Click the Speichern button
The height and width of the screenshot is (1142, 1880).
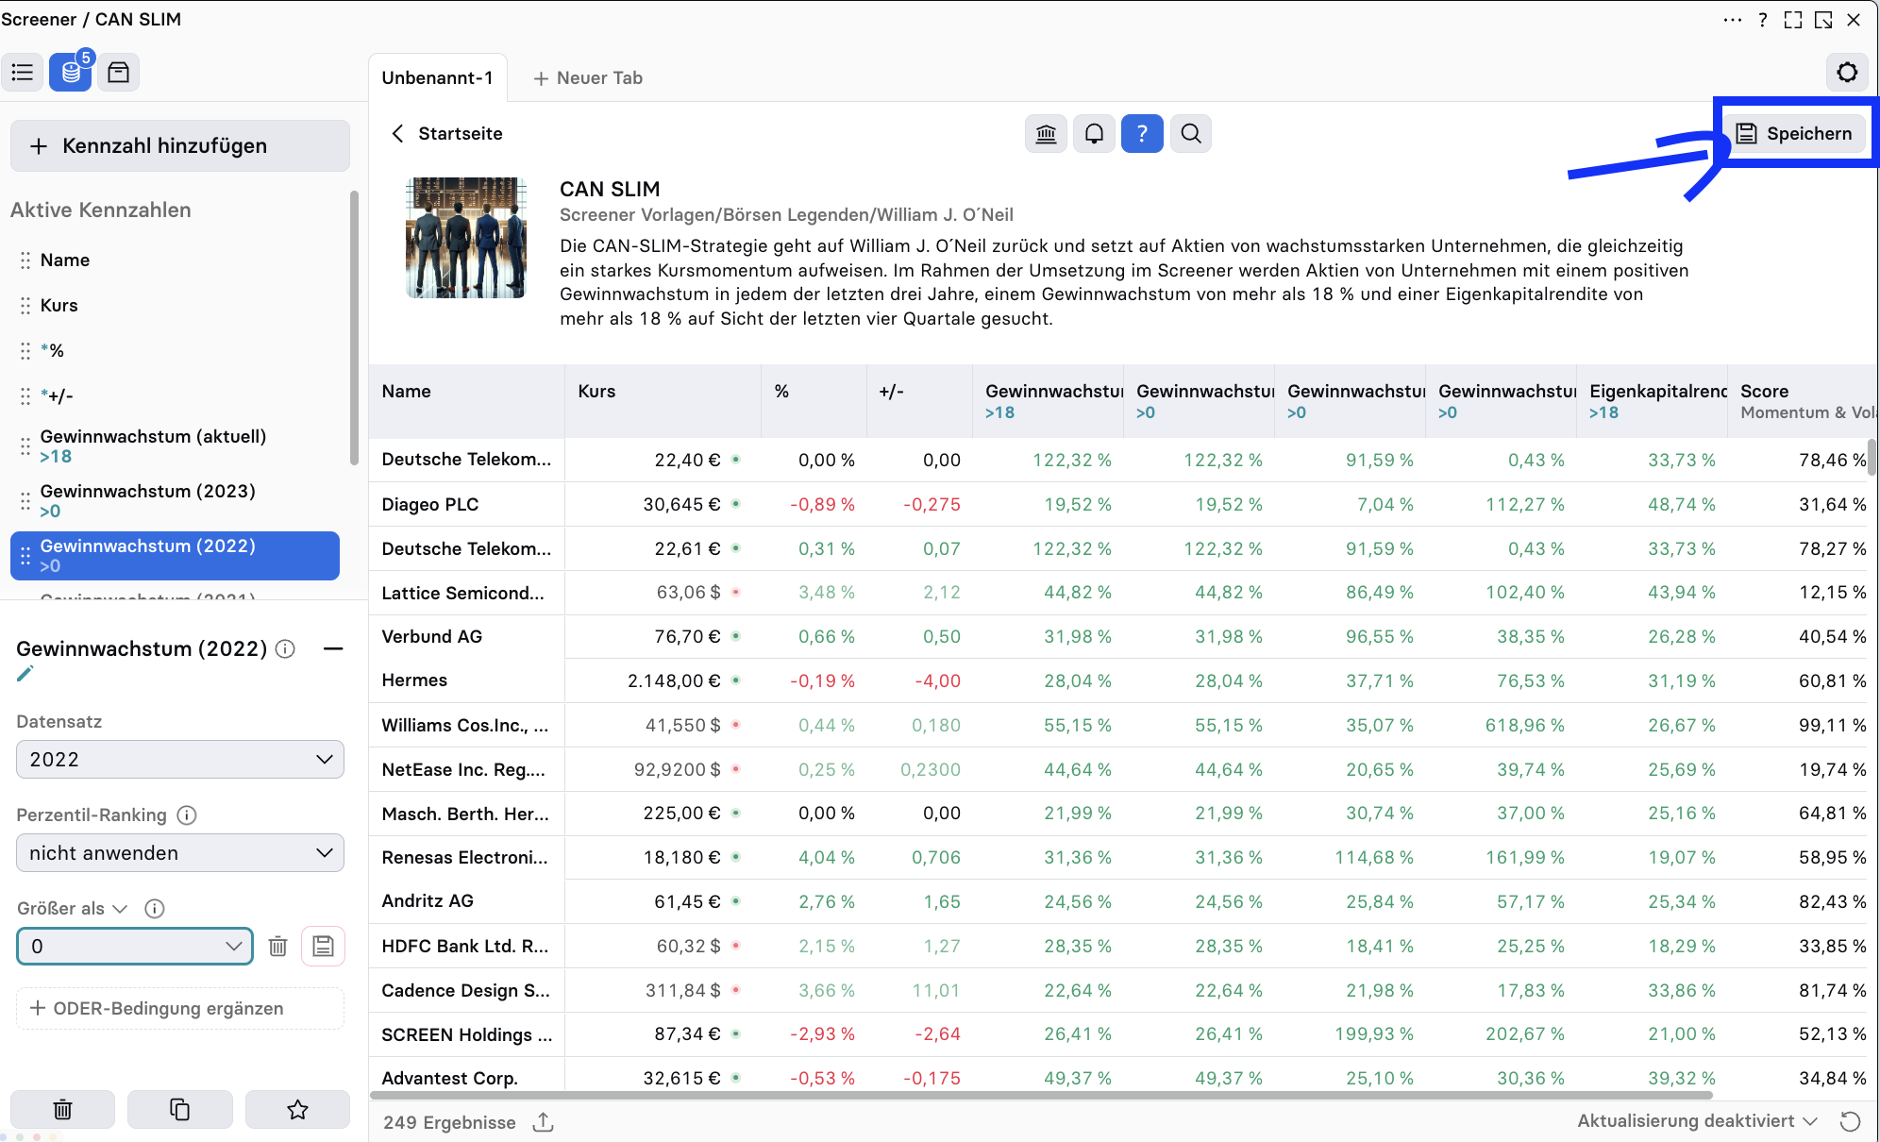[1795, 134]
